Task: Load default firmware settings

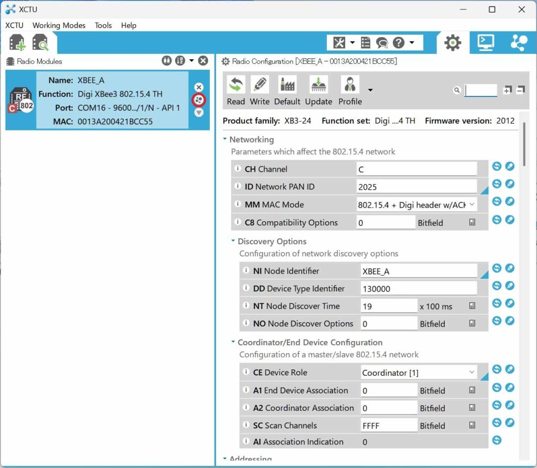Action: point(287,91)
